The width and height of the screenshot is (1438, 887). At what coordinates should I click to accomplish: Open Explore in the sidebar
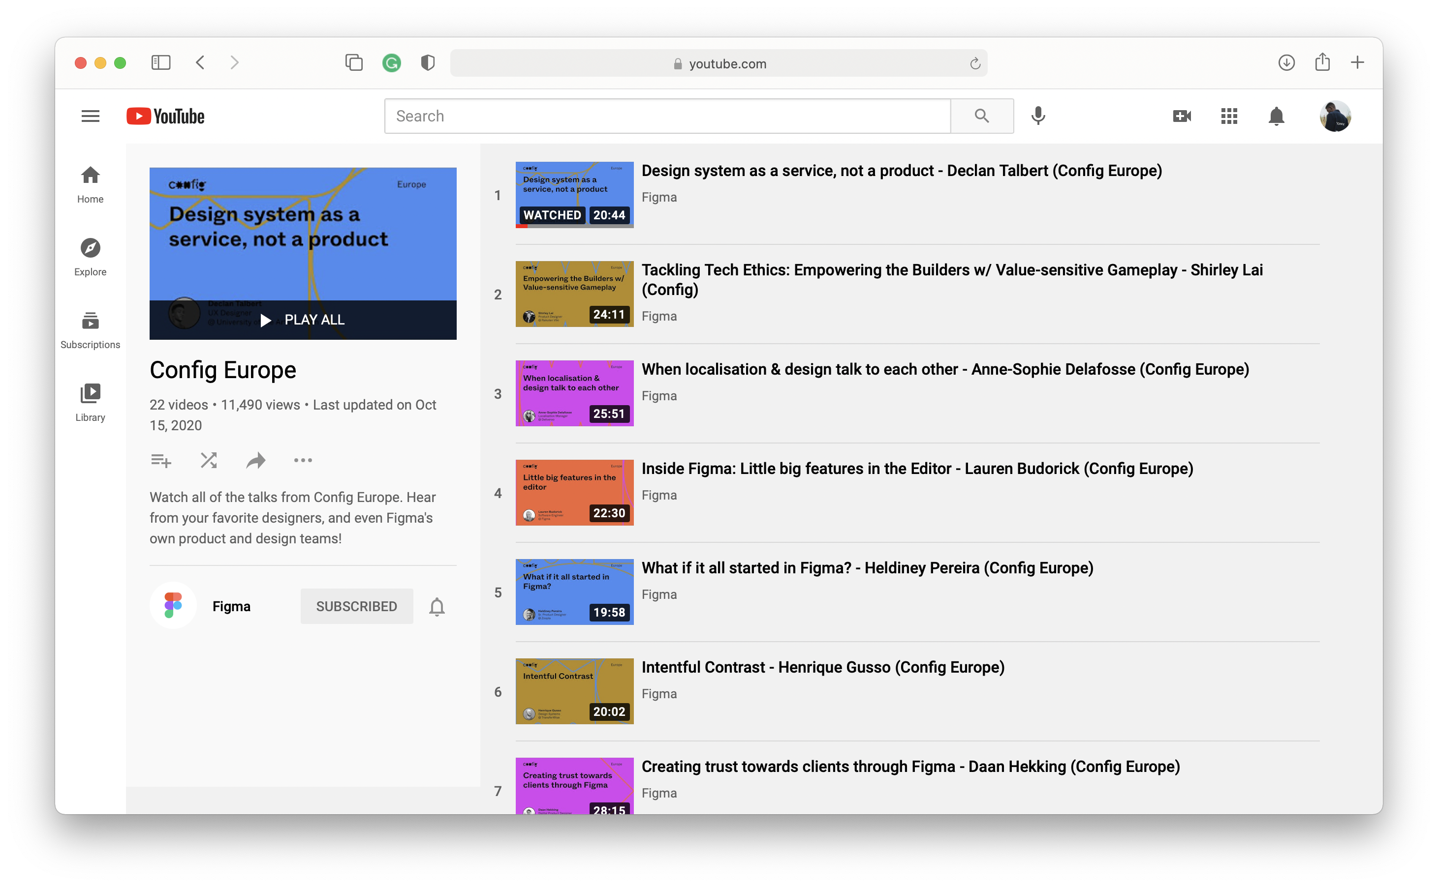91,257
